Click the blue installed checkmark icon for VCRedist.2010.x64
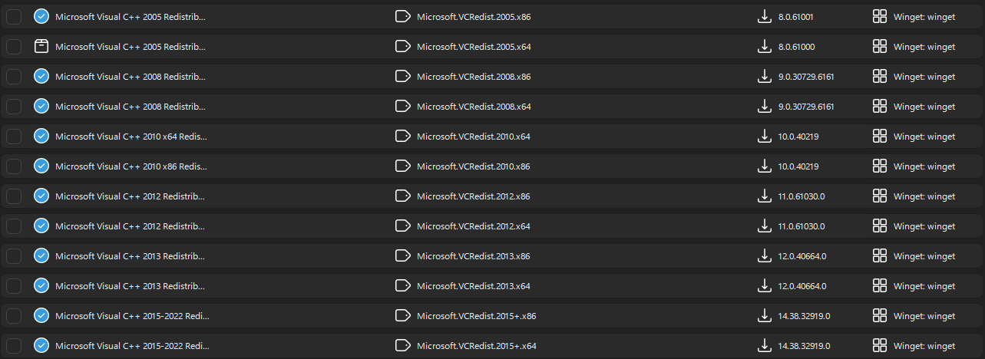 pyautogui.click(x=41, y=137)
